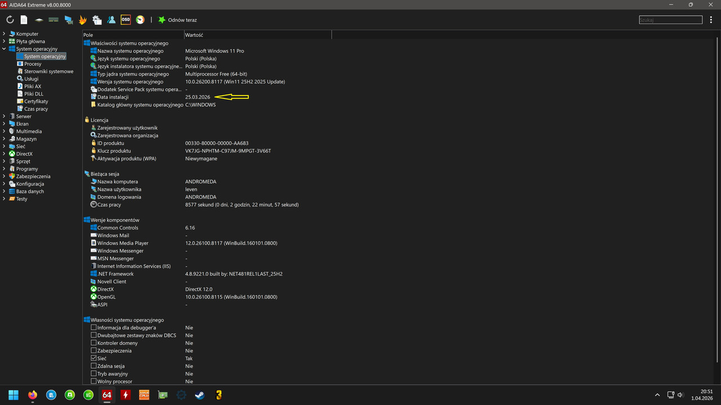Image resolution: width=721 pixels, height=405 pixels.
Task: Click the Pole column header
Action: pos(133,35)
